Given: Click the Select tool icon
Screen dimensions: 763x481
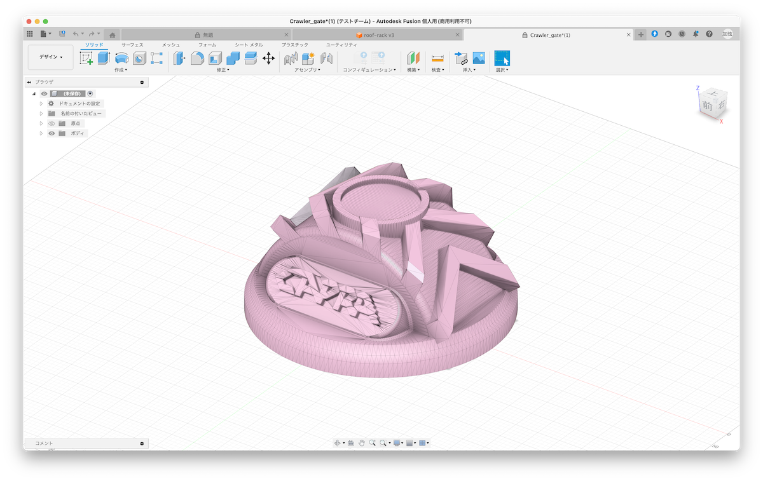Looking at the screenshot, I should point(502,58).
